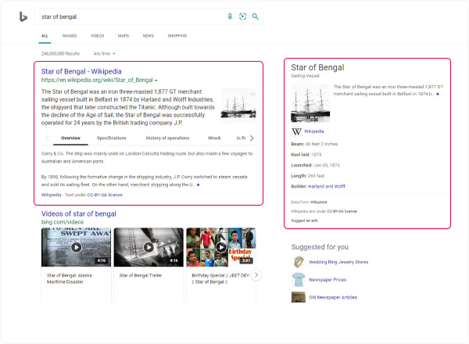469x344 pixels.
Task: Select the History of operations tab
Action: tap(167, 138)
